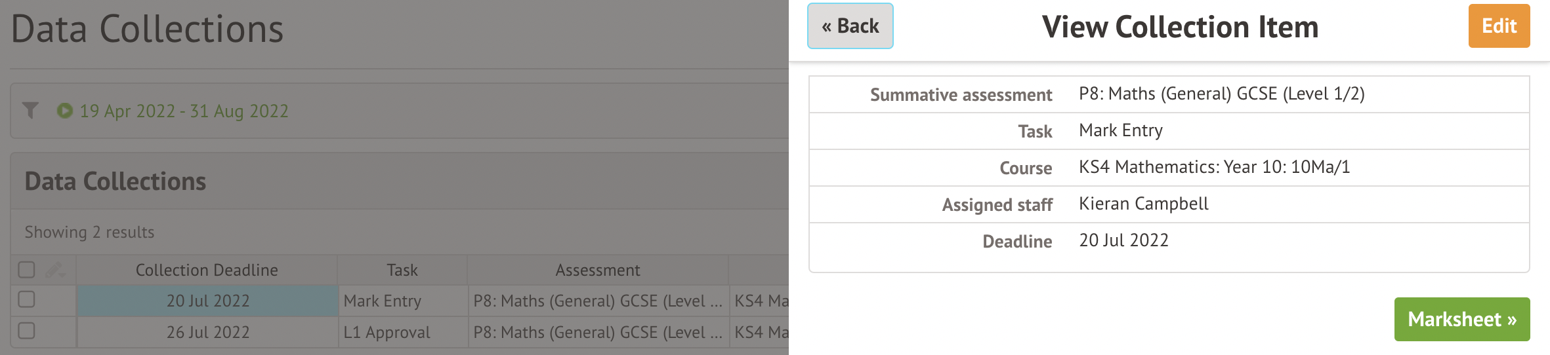The image size is (1550, 355).
Task: Tick the checkbox for 26 Jul 2022 row
Action: [26, 331]
